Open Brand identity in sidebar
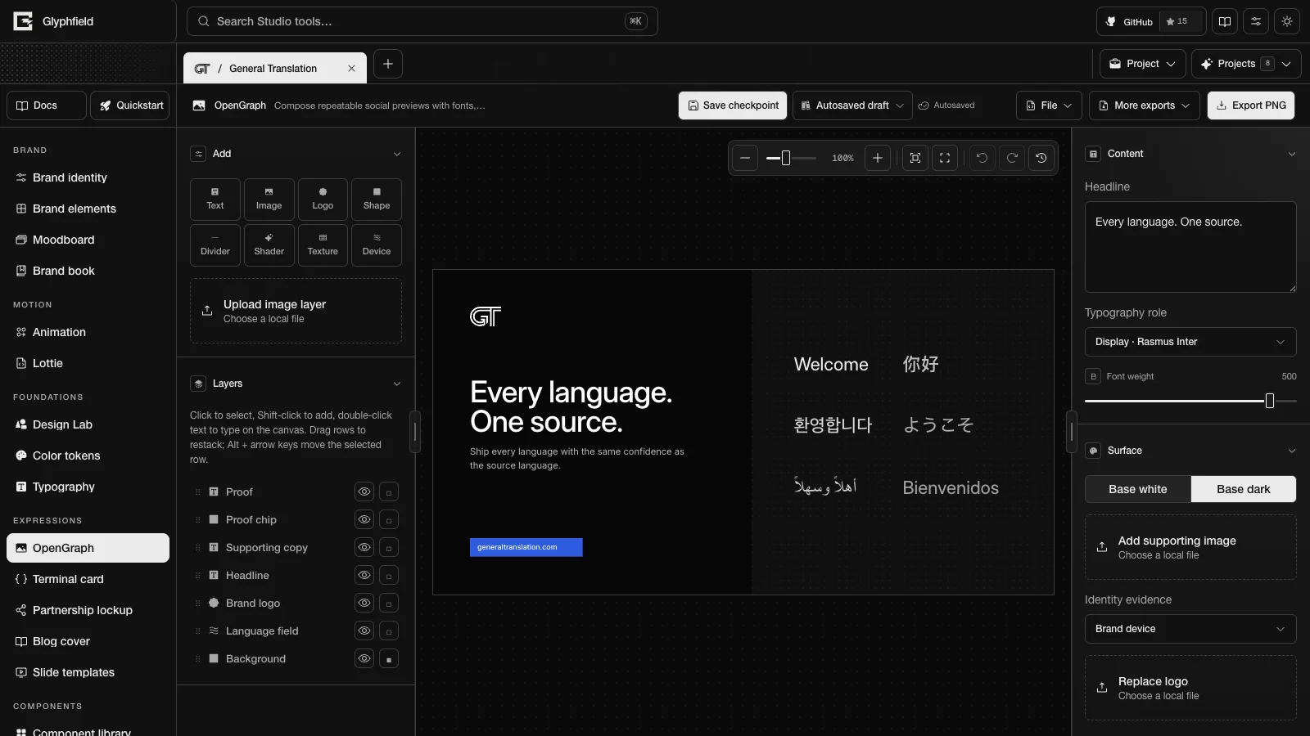This screenshot has width=1310, height=736. (x=88, y=177)
